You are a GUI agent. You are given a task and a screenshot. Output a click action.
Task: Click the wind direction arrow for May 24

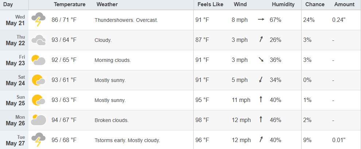261,80
